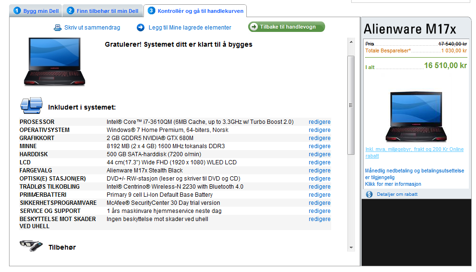Click Skriv ut sammendrag link
This screenshot has width=476, height=272.
point(92,28)
